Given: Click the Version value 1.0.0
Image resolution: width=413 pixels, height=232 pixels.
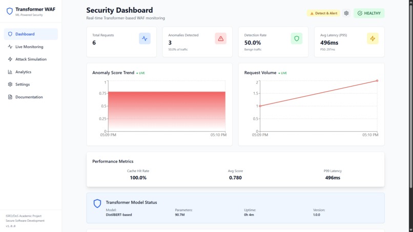Looking at the screenshot, I should click(317, 215).
